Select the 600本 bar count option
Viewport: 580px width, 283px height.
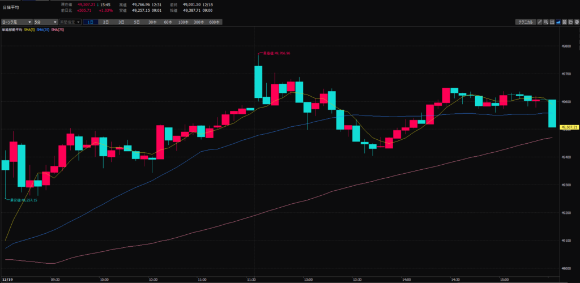[214, 22]
